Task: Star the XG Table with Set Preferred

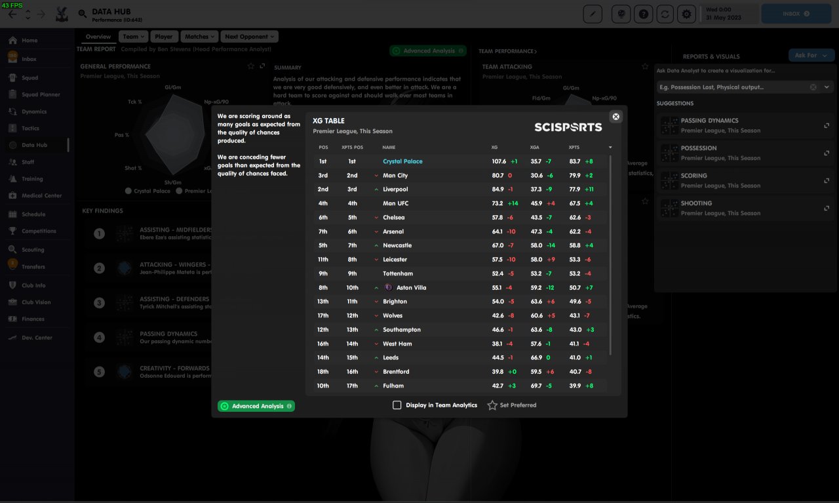Action: (512, 405)
